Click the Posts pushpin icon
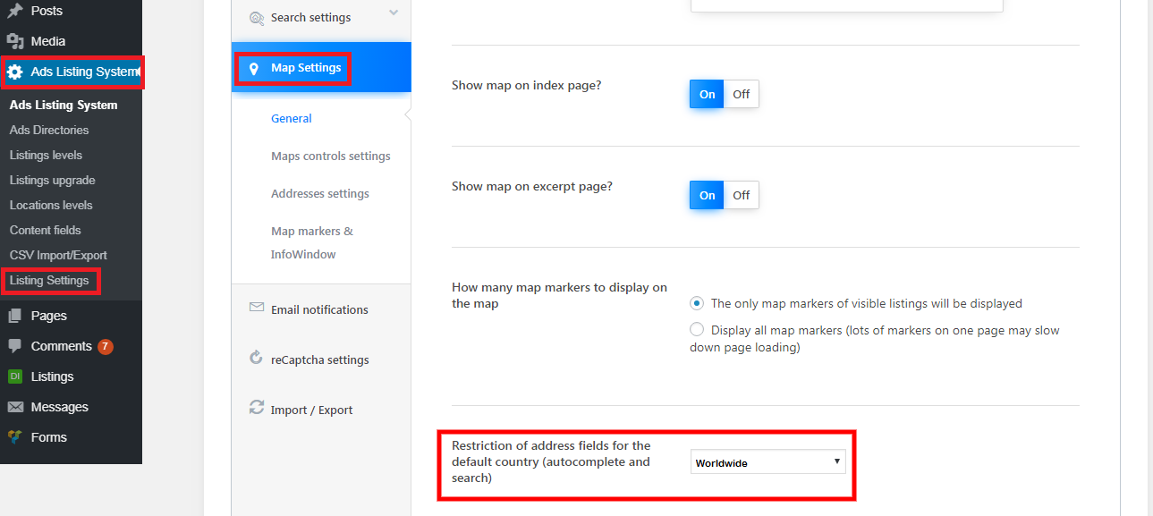Image resolution: width=1153 pixels, height=516 pixels. click(x=15, y=11)
